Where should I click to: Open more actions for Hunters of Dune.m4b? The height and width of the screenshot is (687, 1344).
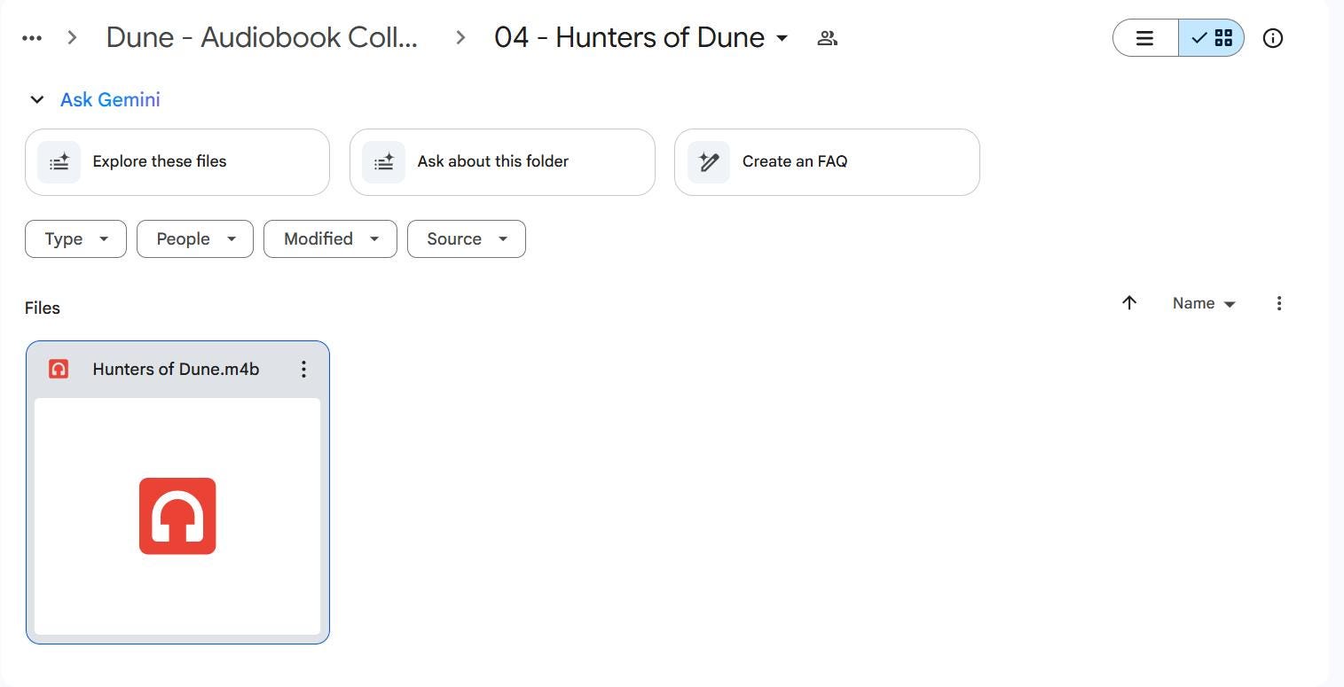[x=303, y=369]
